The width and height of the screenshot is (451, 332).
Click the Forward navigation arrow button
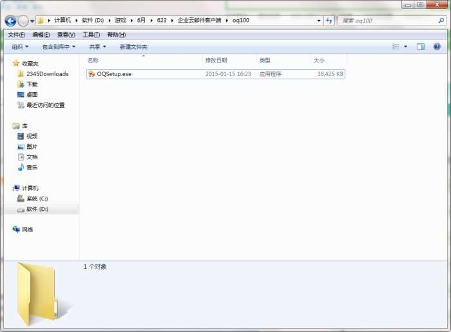tap(23, 21)
